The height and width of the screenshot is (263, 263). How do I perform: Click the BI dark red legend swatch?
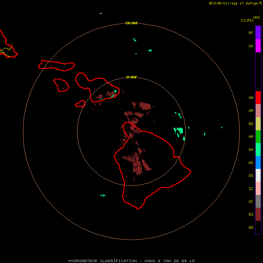tap(258, 214)
